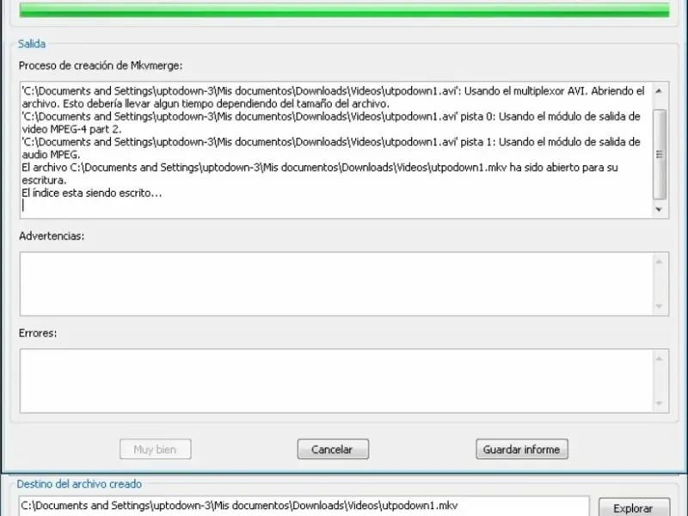Click inside the Errores text box
Image resolution: width=688 pixels, height=516 pixels.
336,381
